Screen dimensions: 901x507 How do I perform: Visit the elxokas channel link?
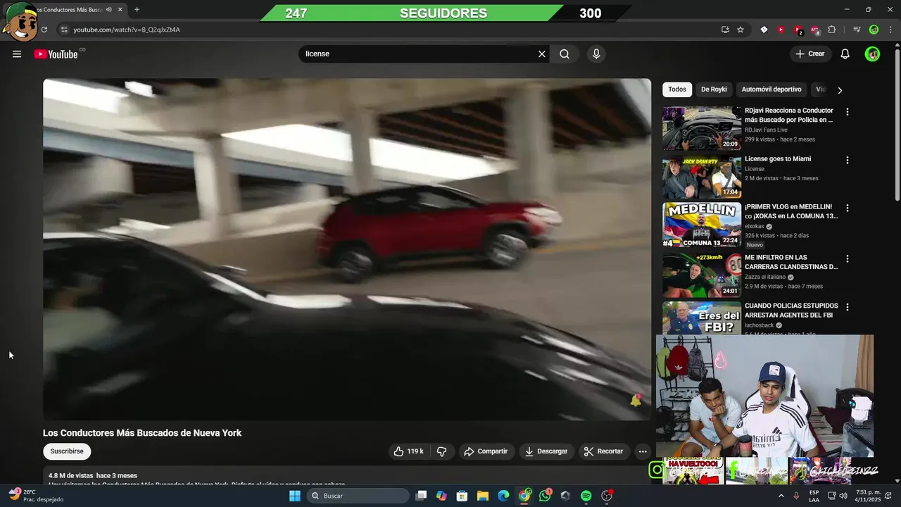(755, 226)
